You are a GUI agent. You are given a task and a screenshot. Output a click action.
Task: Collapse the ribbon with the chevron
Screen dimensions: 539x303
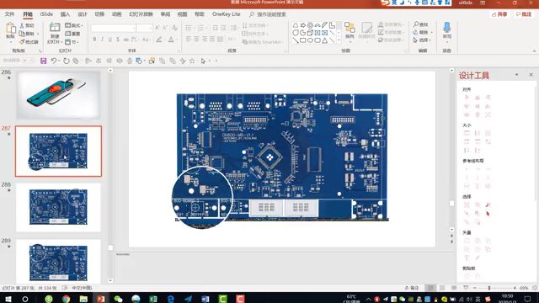[534, 50]
